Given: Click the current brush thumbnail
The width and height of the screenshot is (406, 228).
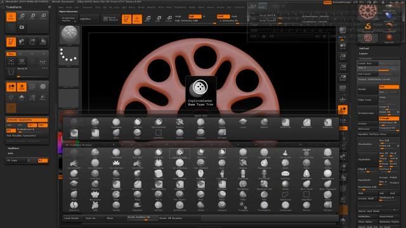Looking at the screenshot, I should tap(69, 35).
